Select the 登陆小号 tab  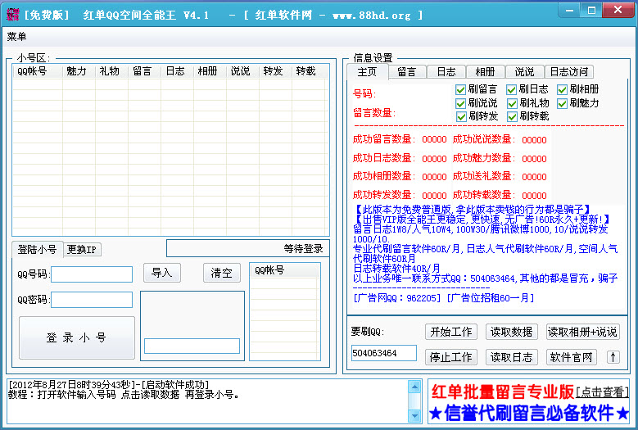[37, 249]
